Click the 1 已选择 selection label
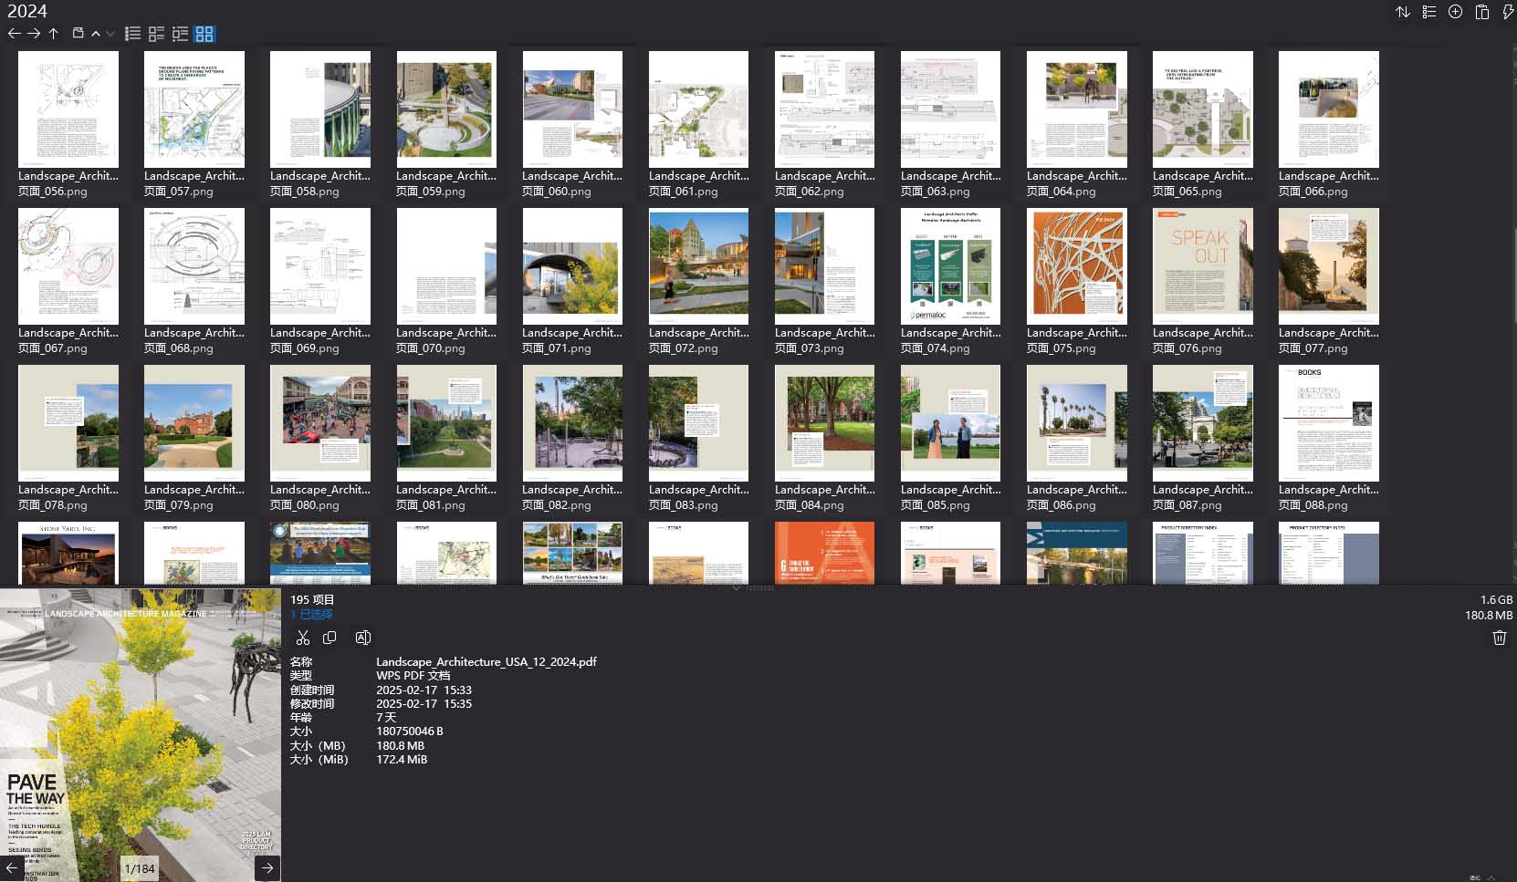Screen dimensions: 1517x882 coord(311,614)
